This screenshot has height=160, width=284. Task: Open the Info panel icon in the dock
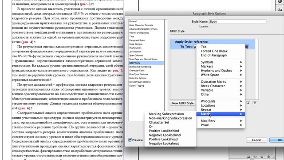(280, 1)
